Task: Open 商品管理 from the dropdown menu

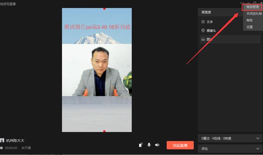Action: point(252,7)
